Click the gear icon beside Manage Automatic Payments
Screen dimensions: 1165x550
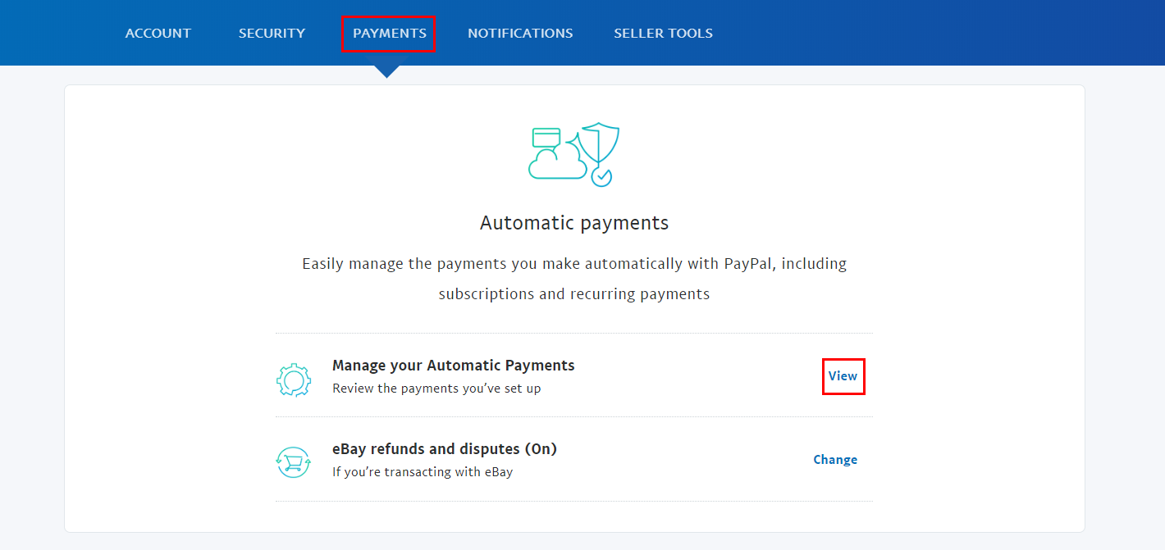(x=294, y=380)
